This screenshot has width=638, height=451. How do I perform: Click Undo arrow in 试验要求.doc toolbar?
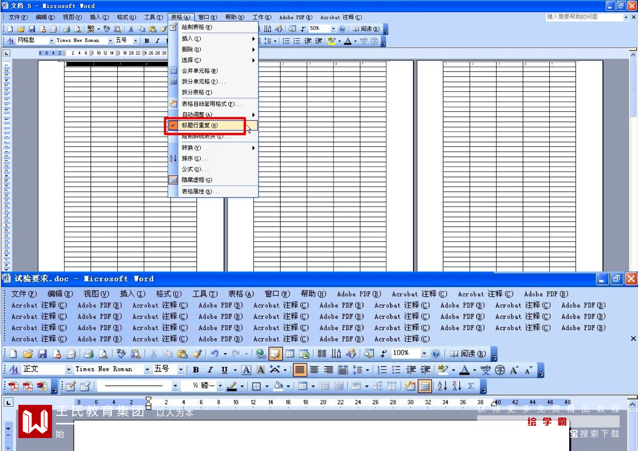tap(215, 354)
